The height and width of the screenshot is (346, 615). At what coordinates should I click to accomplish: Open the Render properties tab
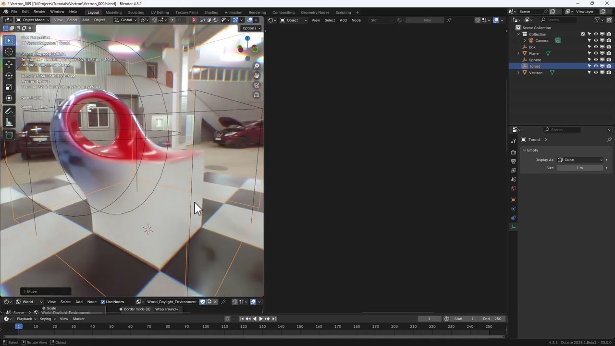point(513,152)
